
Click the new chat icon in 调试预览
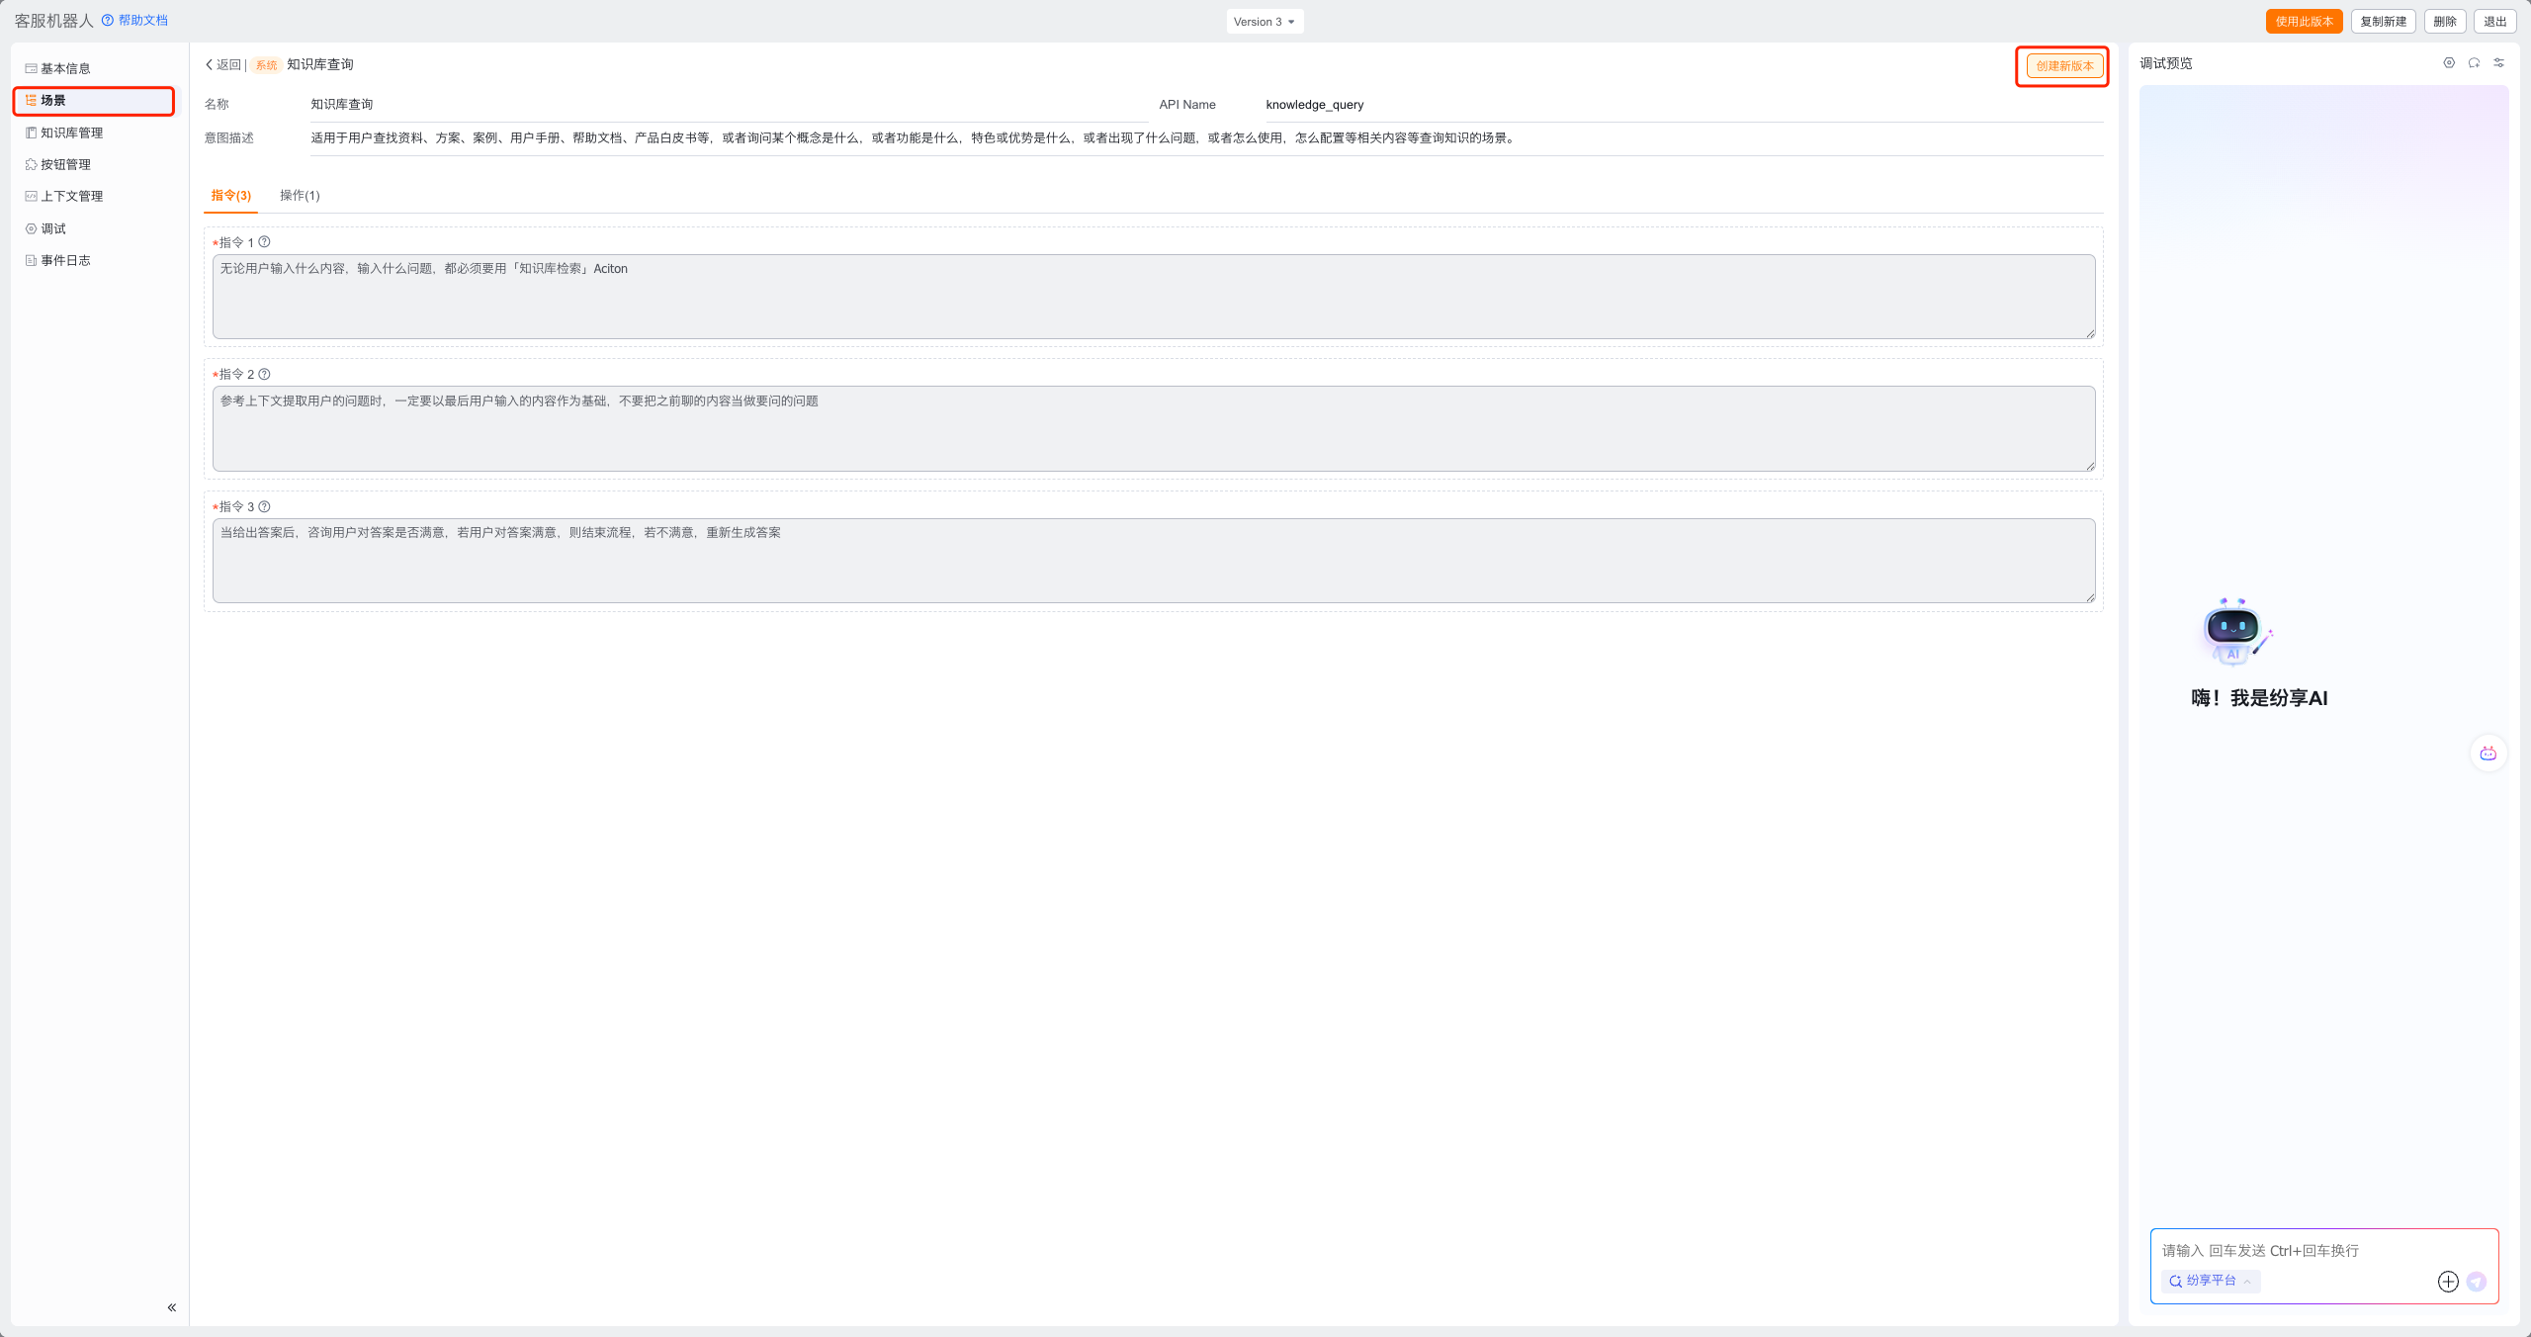[2474, 63]
